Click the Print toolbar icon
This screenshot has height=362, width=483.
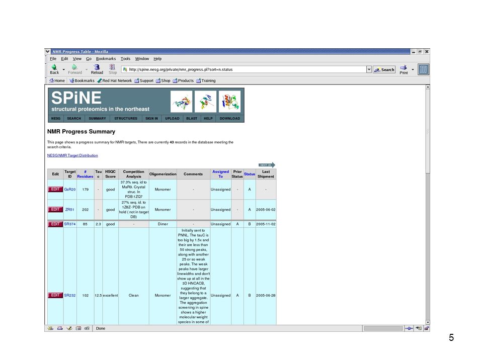404,67
